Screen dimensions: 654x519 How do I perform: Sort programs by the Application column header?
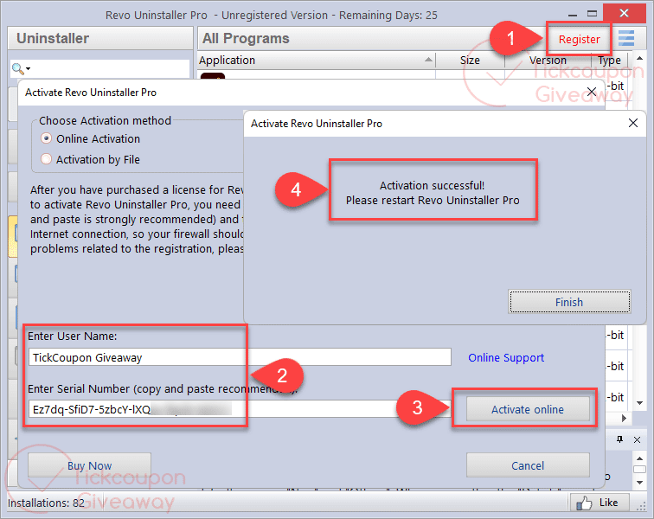[x=316, y=60]
